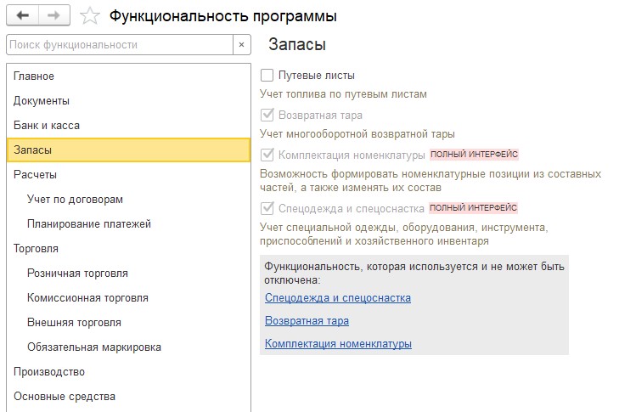
Task: Click the 'ПОЛНЫЙ ИНТЕРФЕЙС' badge beside 'Комплектация номенклатуры'
Action: point(474,154)
